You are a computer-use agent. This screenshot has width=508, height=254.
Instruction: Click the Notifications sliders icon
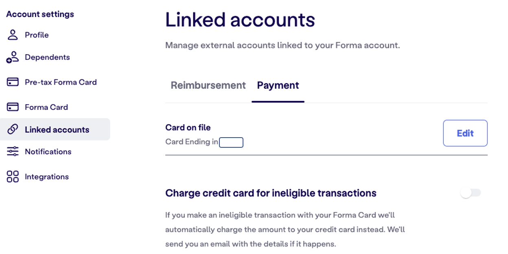point(13,151)
